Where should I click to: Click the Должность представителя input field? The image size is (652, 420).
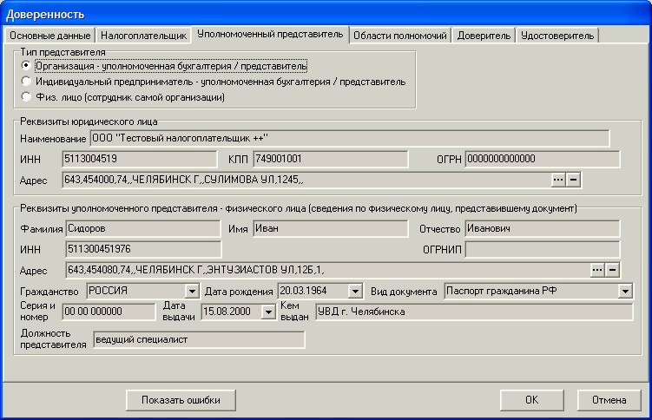(199, 339)
